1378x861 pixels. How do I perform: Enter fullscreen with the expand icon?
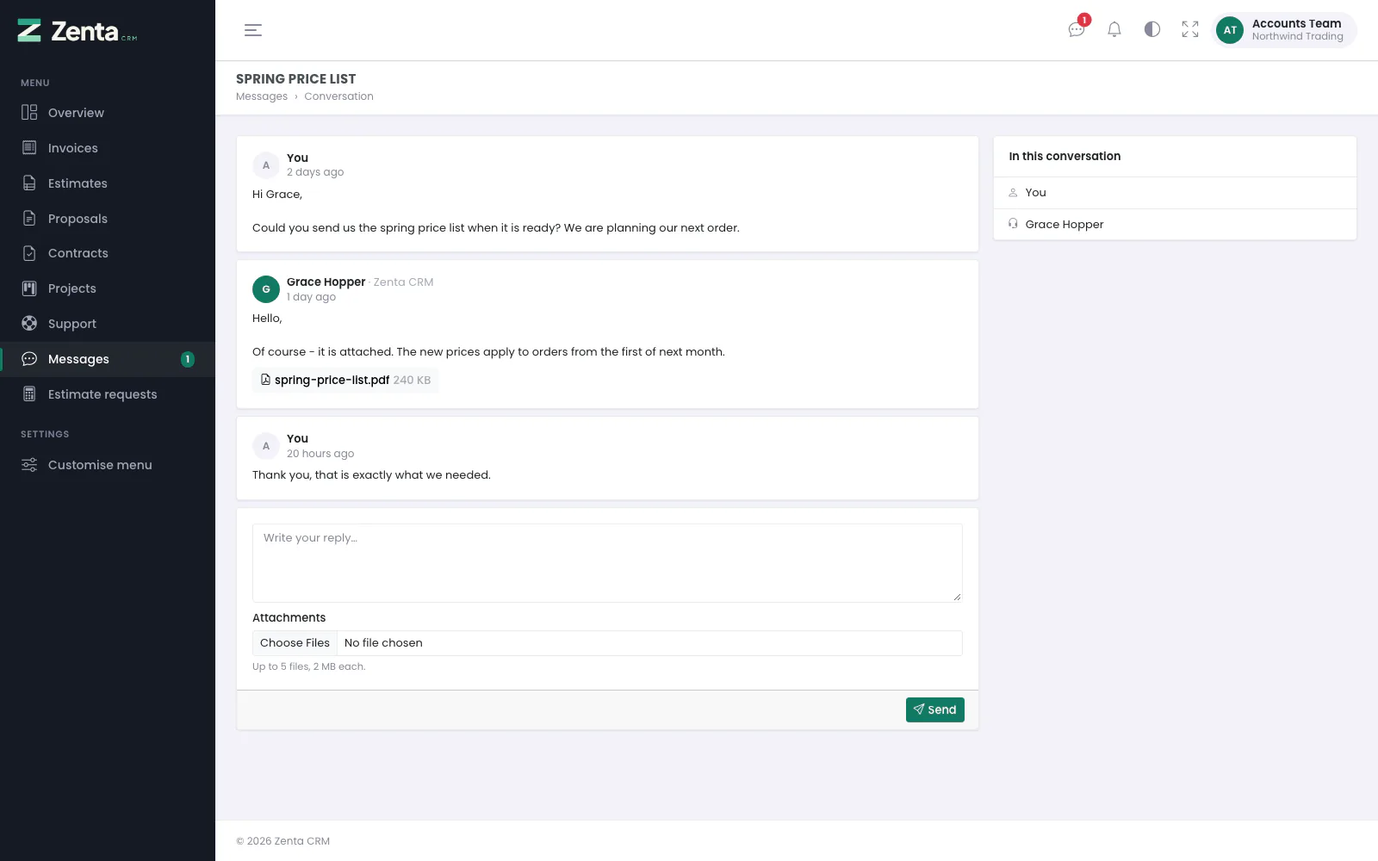pyautogui.click(x=1190, y=29)
